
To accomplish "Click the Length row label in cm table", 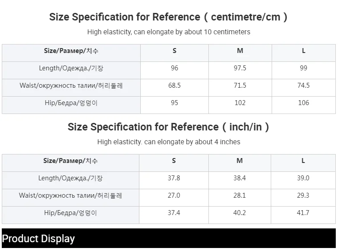I will coord(71,68).
